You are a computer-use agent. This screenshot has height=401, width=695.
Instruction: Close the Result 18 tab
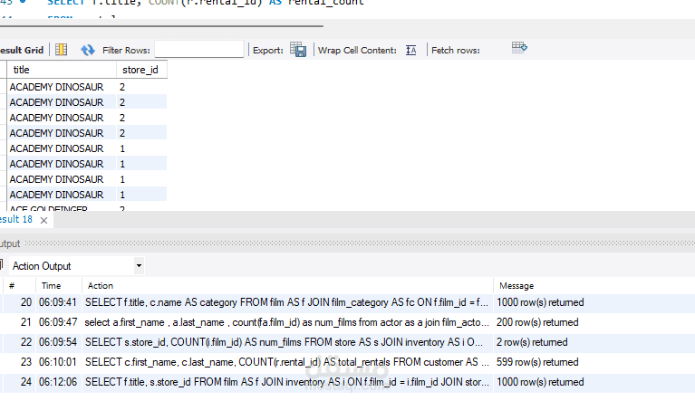(43, 220)
